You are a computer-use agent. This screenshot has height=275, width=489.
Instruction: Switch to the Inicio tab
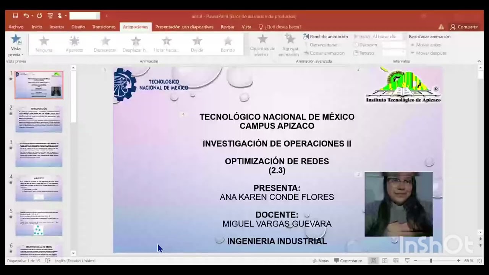[37, 27]
